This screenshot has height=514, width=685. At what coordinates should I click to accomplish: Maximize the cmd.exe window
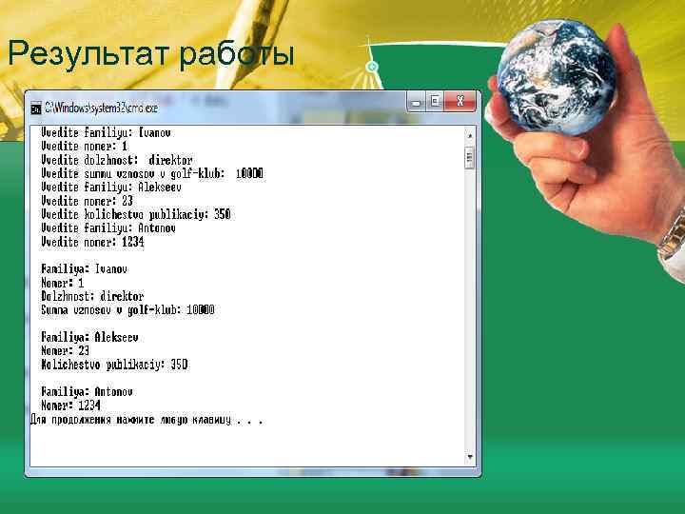coord(435,102)
